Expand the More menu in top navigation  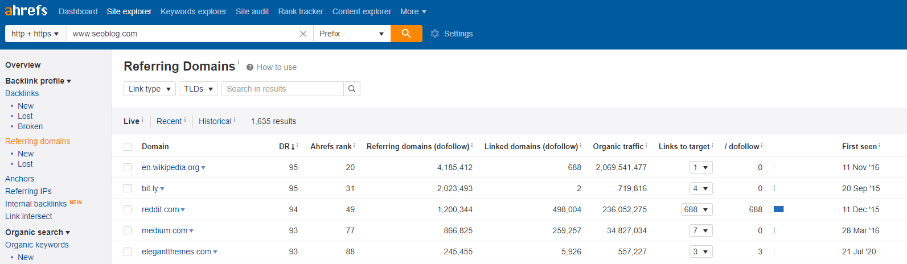point(413,11)
